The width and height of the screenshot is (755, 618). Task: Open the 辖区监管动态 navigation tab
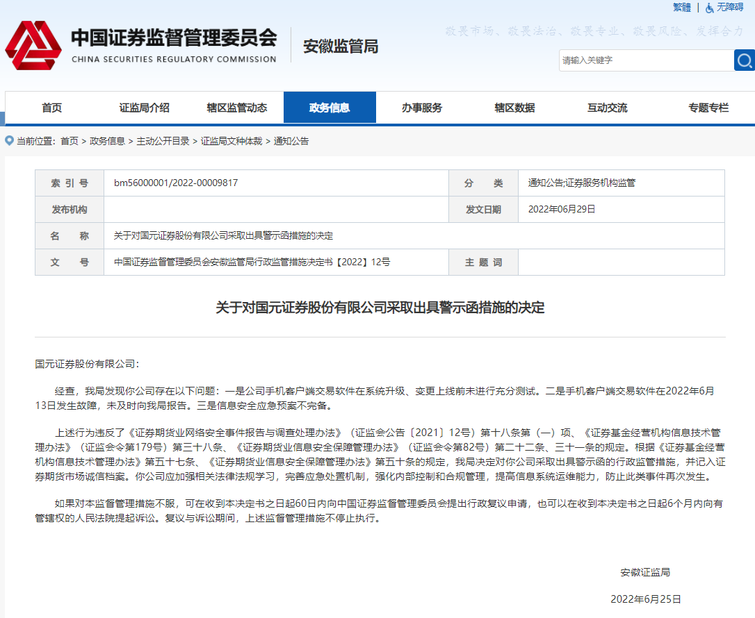coord(236,108)
